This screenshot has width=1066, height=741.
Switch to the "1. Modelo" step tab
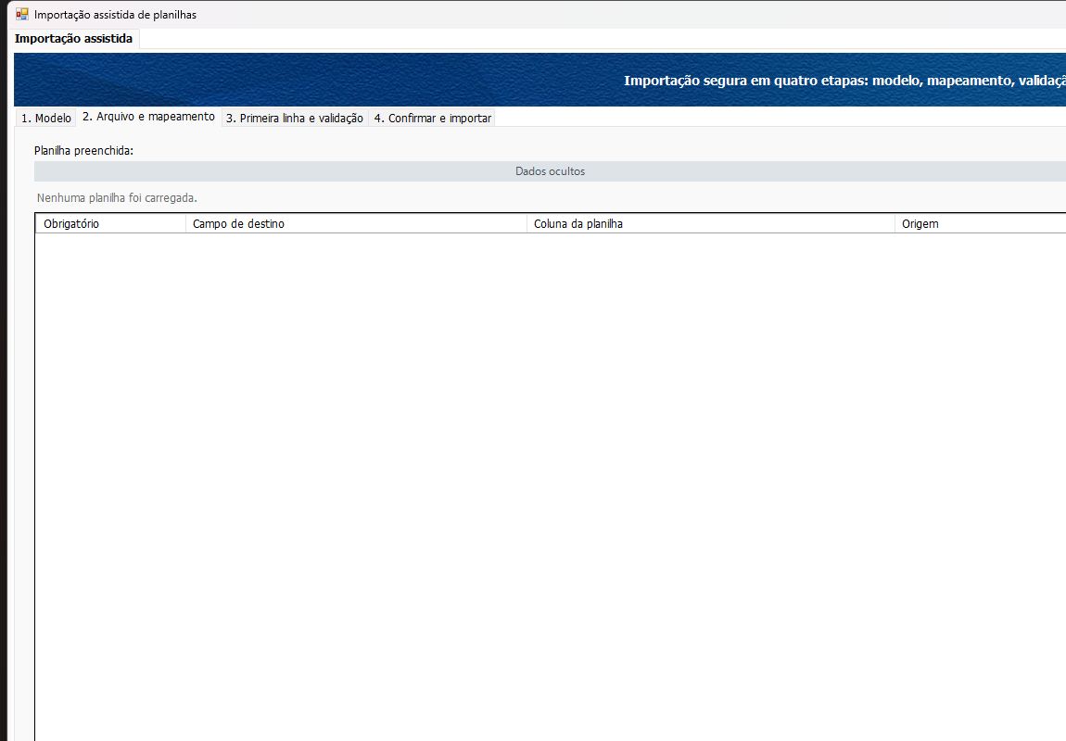(x=46, y=119)
